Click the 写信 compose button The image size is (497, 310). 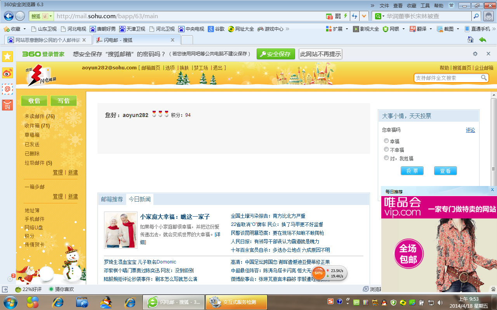[x=64, y=101]
